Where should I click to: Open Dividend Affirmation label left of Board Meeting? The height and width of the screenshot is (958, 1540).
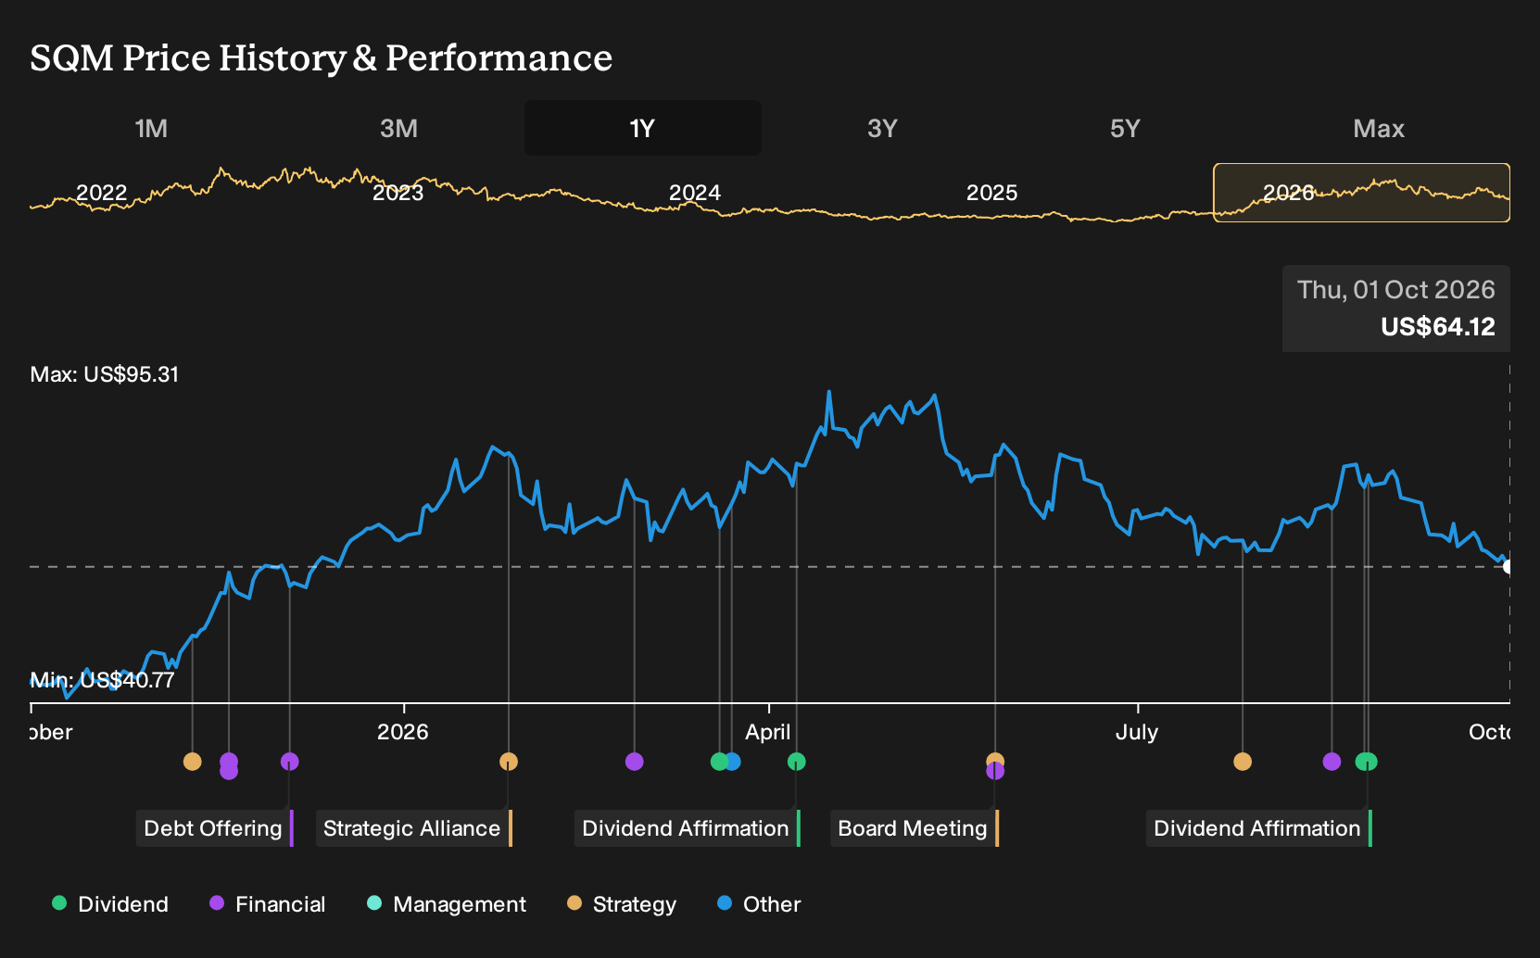click(x=687, y=828)
